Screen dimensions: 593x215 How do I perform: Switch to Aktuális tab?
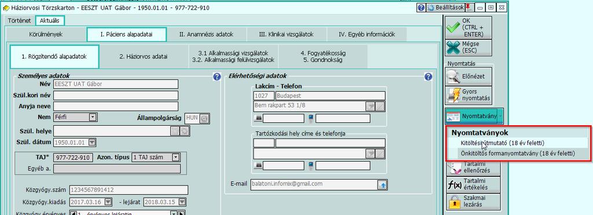[50, 20]
